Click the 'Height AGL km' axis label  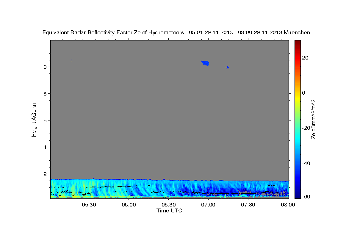(x=34, y=119)
